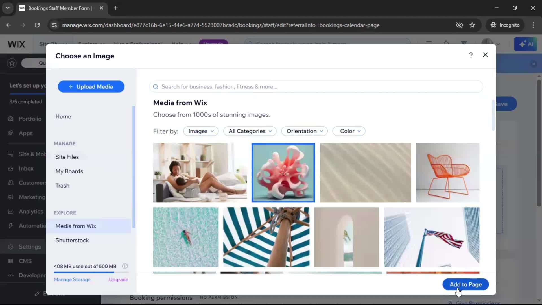Image resolution: width=542 pixels, height=305 pixels.
Task: Click the page scrollbar behind dialog
Action: click(x=539, y=143)
